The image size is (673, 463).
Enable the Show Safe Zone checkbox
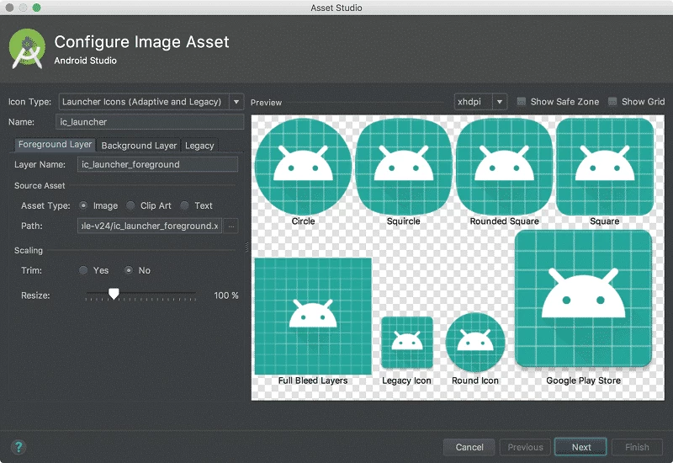tap(522, 102)
